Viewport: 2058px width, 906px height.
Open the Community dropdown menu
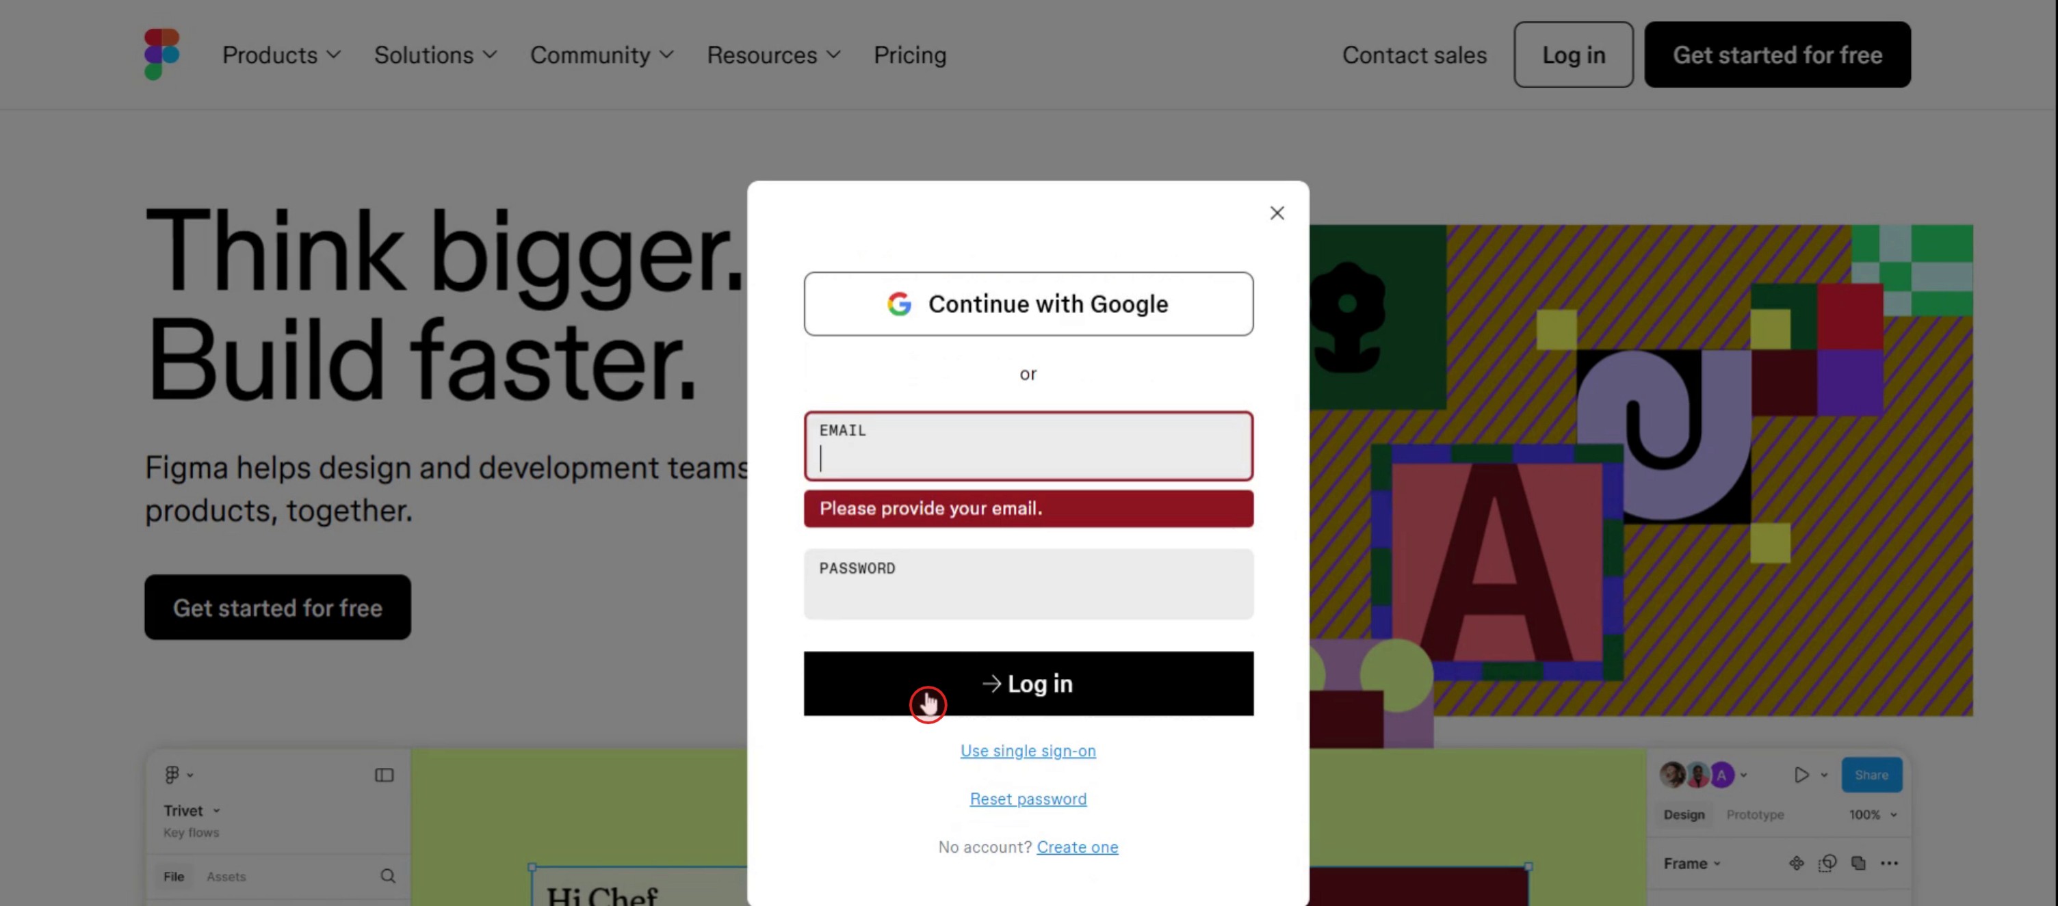pyautogui.click(x=601, y=54)
